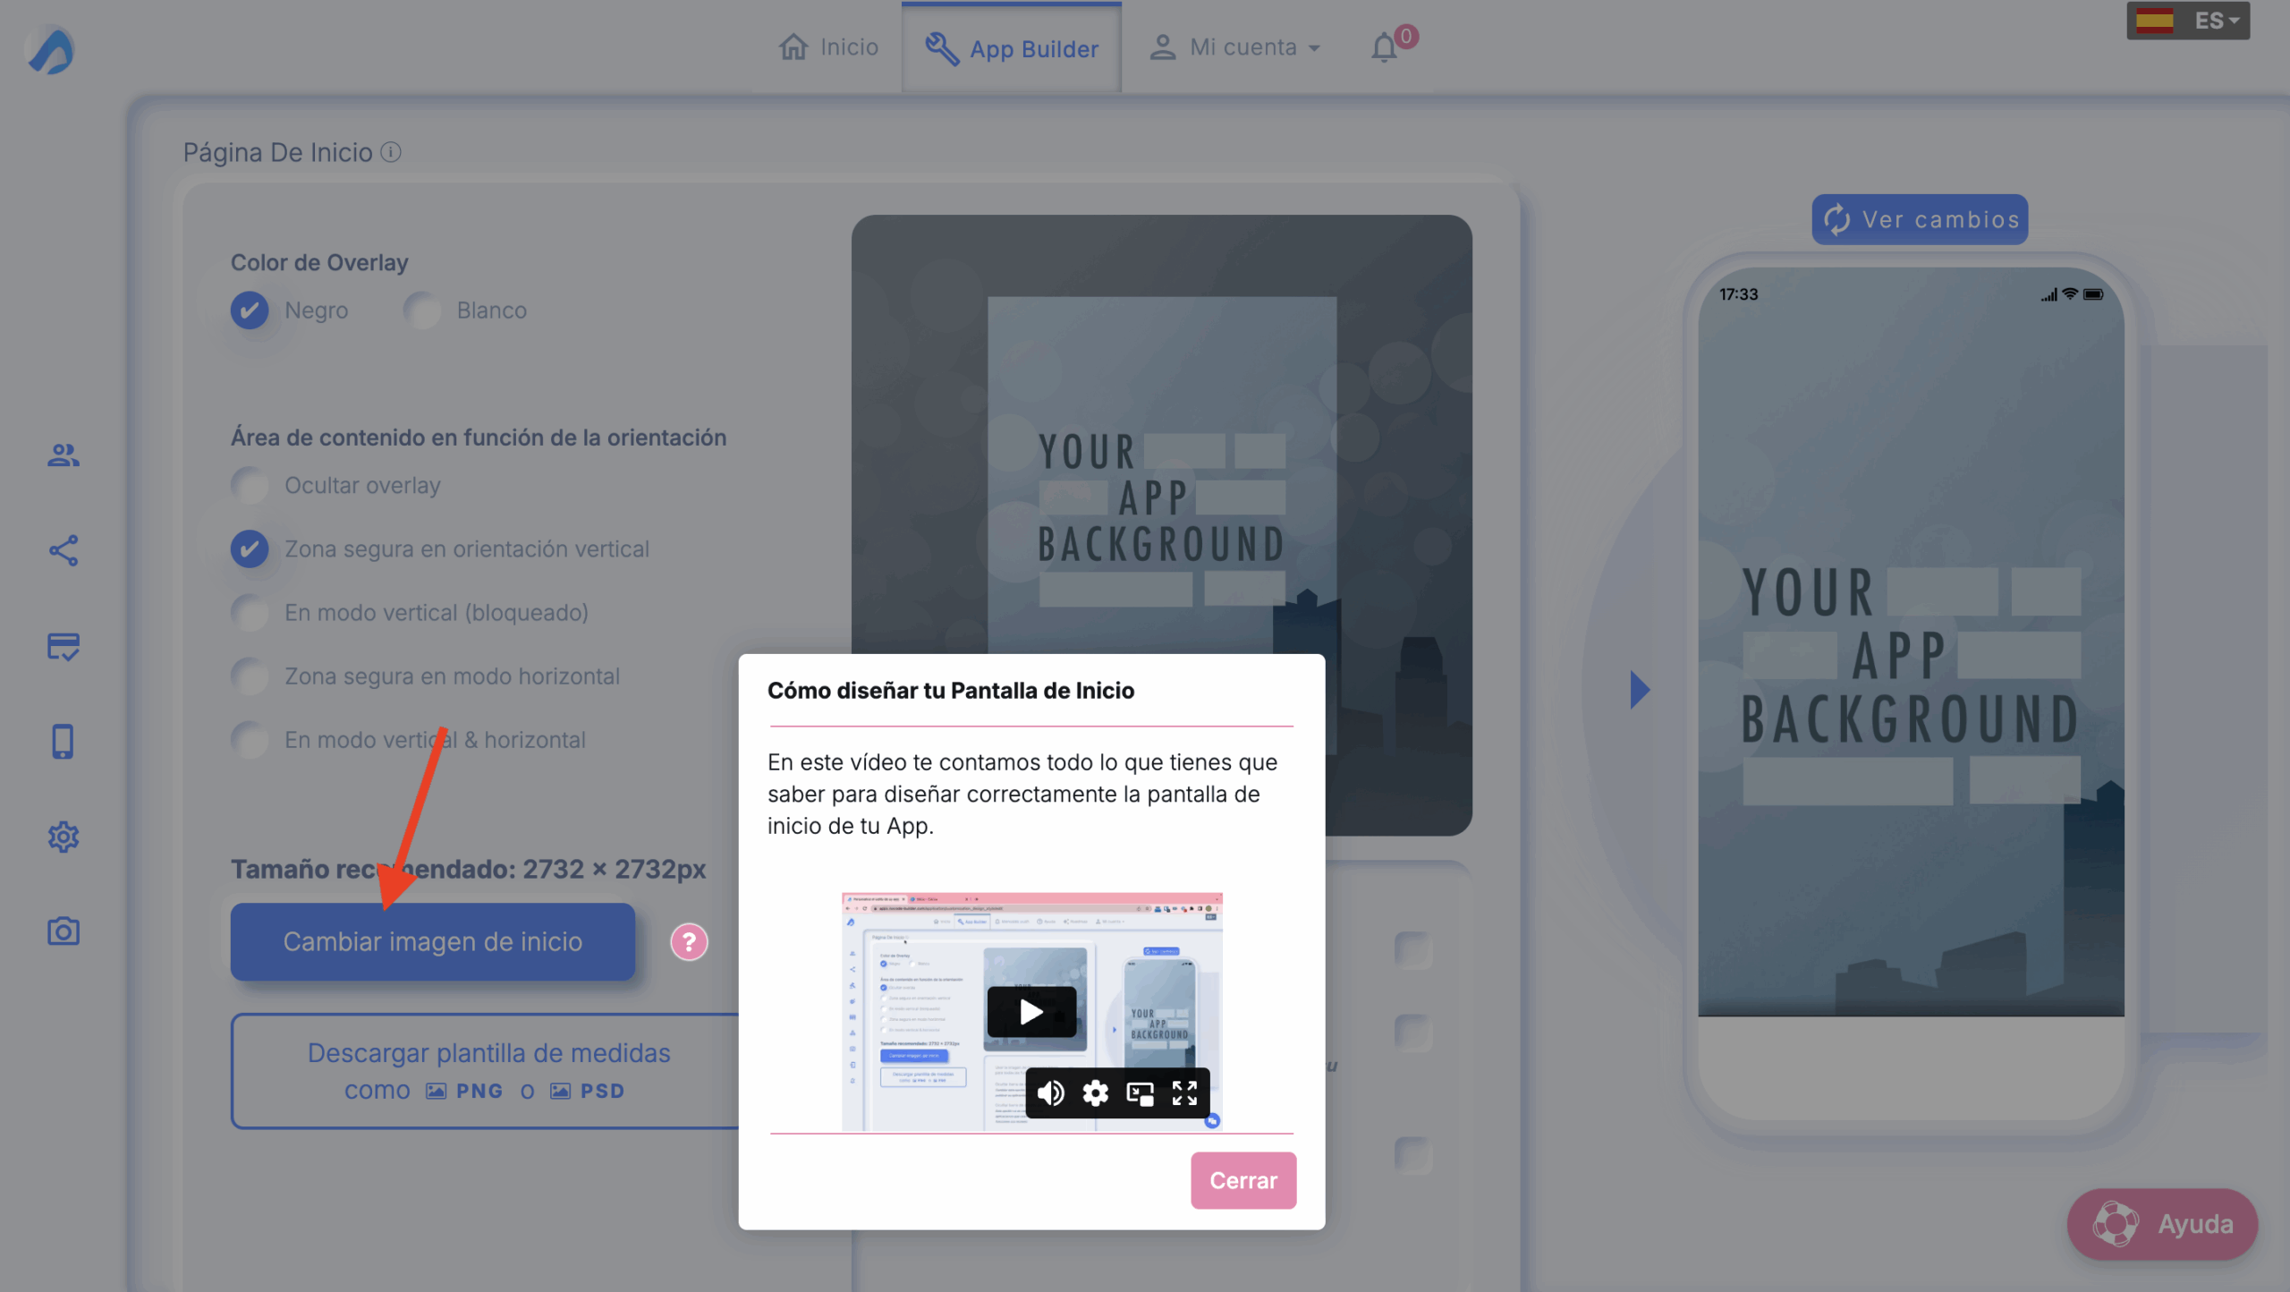Image resolution: width=2290 pixels, height=1292 pixels.
Task: Click the camera icon in sidebar
Action: (63, 931)
